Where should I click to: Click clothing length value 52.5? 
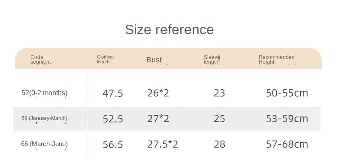coord(112,119)
